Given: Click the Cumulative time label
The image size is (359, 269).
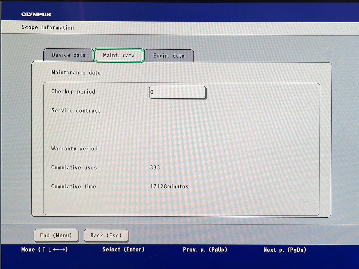Looking at the screenshot, I should point(74,187).
